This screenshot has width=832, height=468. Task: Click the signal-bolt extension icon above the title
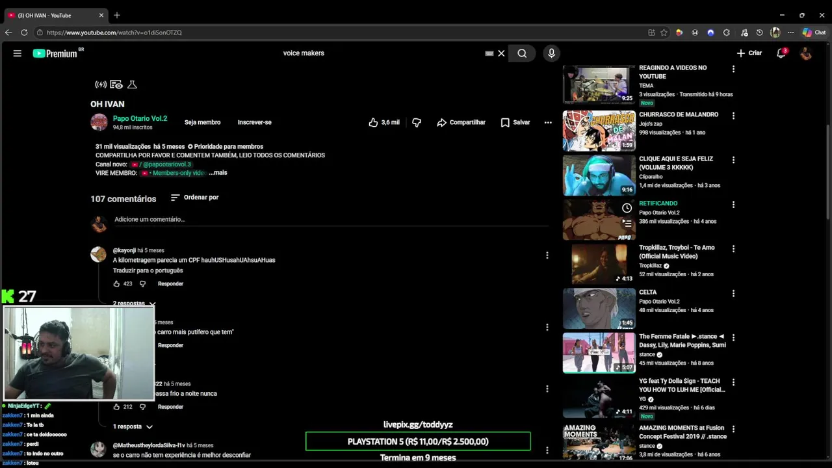click(x=101, y=84)
